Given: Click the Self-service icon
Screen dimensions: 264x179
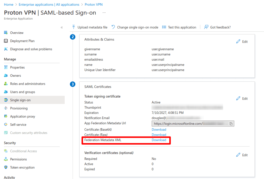Looking at the screenshot, I should [6, 124].
